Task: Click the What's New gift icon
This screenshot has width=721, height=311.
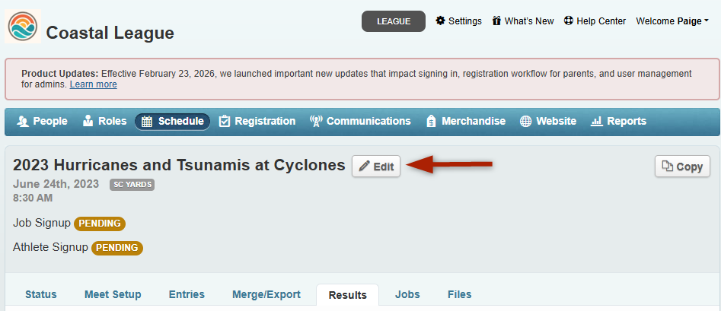Action: pyautogui.click(x=497, y=21)
